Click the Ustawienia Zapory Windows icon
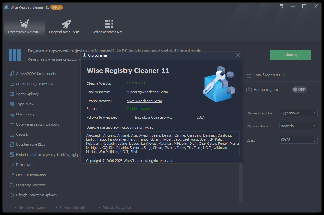The height and width of the screenshot is (215, 324). pos(12,124)
